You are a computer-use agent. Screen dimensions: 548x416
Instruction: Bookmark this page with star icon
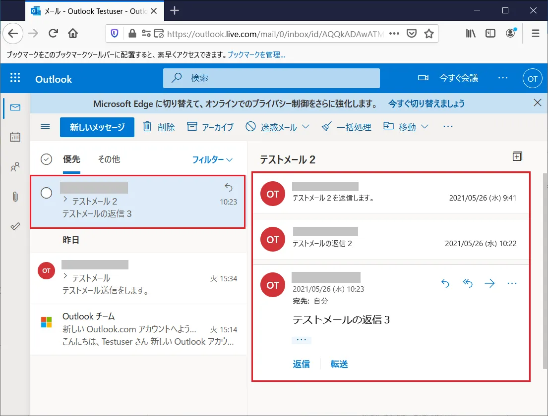(429, 34)
